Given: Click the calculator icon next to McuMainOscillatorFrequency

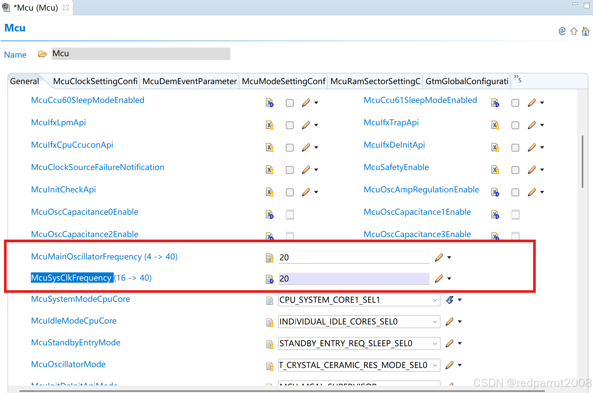Looking at the screenshot, I should (269, 258).
